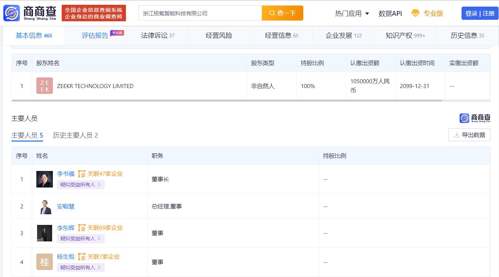The height and width of the screenshot is (277, 499).
Task: Click the 关联47家企业 icon beside 李书福
Action: tap(82, 174)
